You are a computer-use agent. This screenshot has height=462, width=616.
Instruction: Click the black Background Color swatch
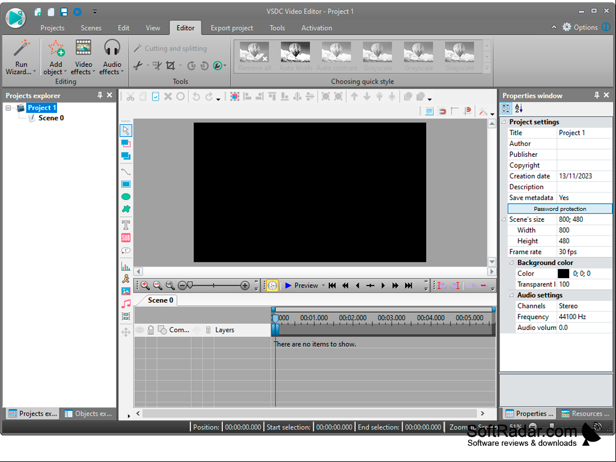pos(563,273)
